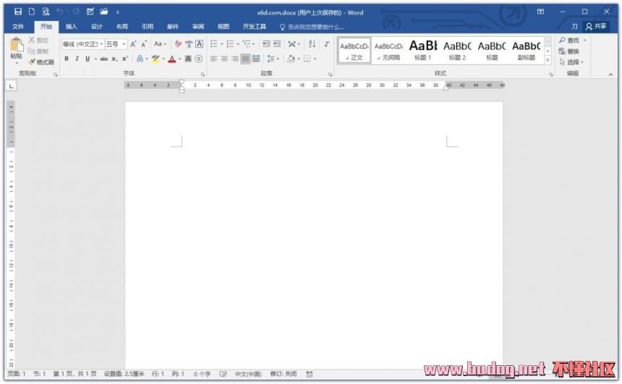The width and height of the screenshot is (622, 384).
Task: Increase font size with the grow font icon
Action: 133,43
